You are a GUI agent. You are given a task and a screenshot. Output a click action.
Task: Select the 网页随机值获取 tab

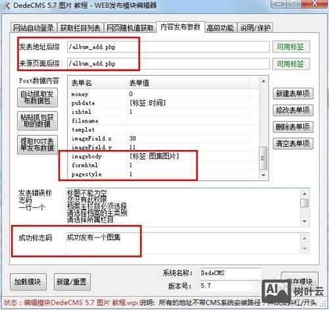point(130,28)
